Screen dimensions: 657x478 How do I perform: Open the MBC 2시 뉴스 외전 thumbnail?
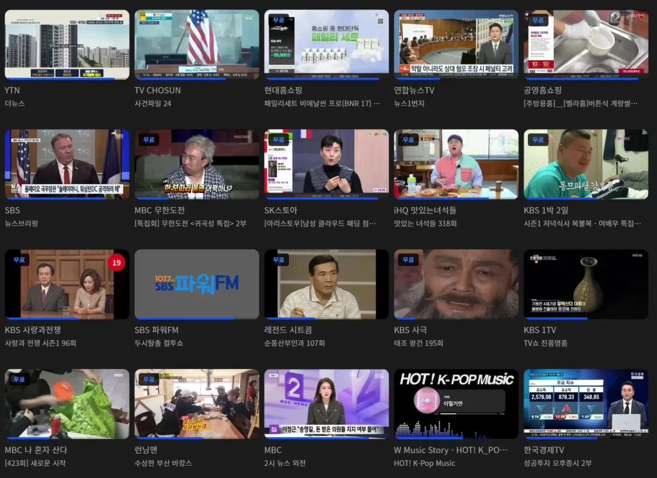pyautogui.click(x=327, y=404)
